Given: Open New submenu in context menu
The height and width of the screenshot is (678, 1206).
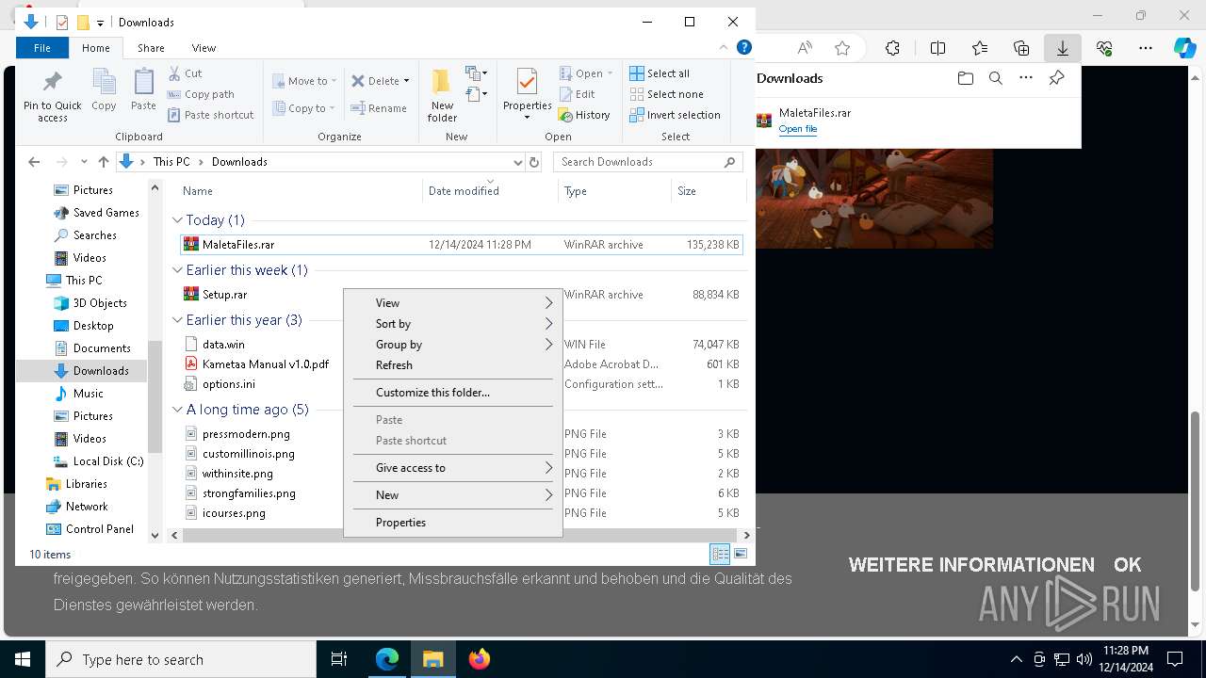Looking at the screenshot, I should [x=453, y=495].
